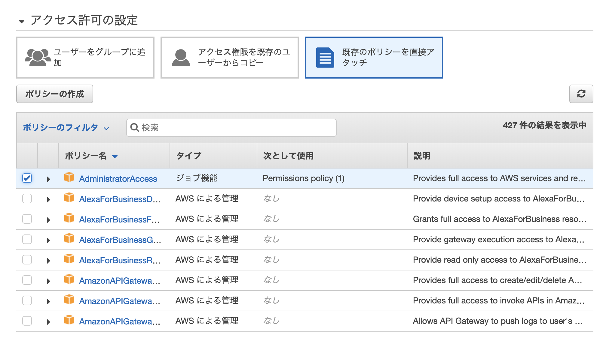Click the user group icon card

[x=38, y=57]
